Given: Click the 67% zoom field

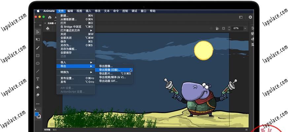Looking at the screenshot, I should [237, 28].
